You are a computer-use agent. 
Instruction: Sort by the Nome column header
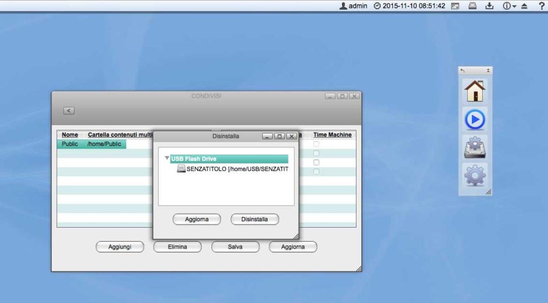click(70, 135)
